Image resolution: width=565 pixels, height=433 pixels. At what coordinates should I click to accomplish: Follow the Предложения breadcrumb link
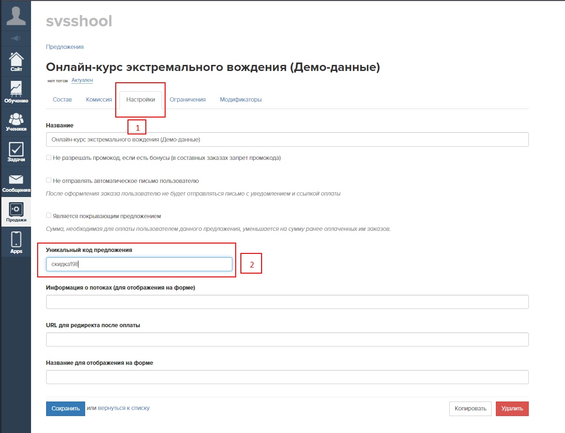64,47
